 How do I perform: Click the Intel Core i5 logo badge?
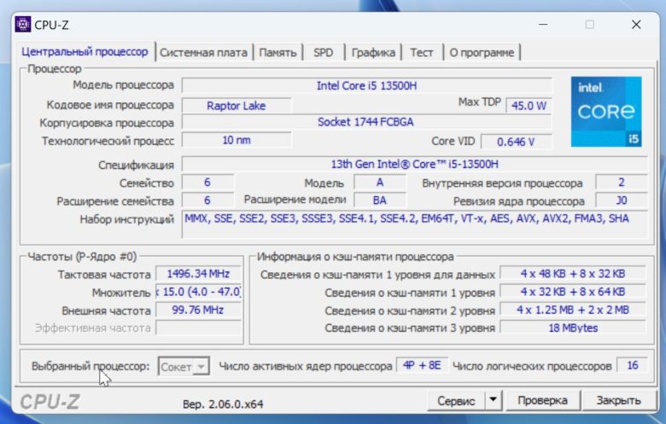click(606, 112)
